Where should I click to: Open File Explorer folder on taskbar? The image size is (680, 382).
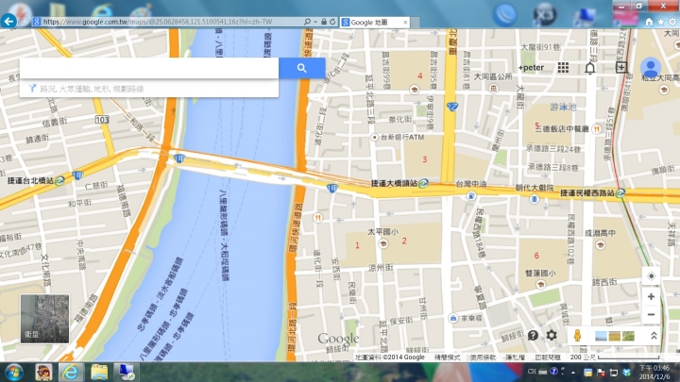click(99, 373)
